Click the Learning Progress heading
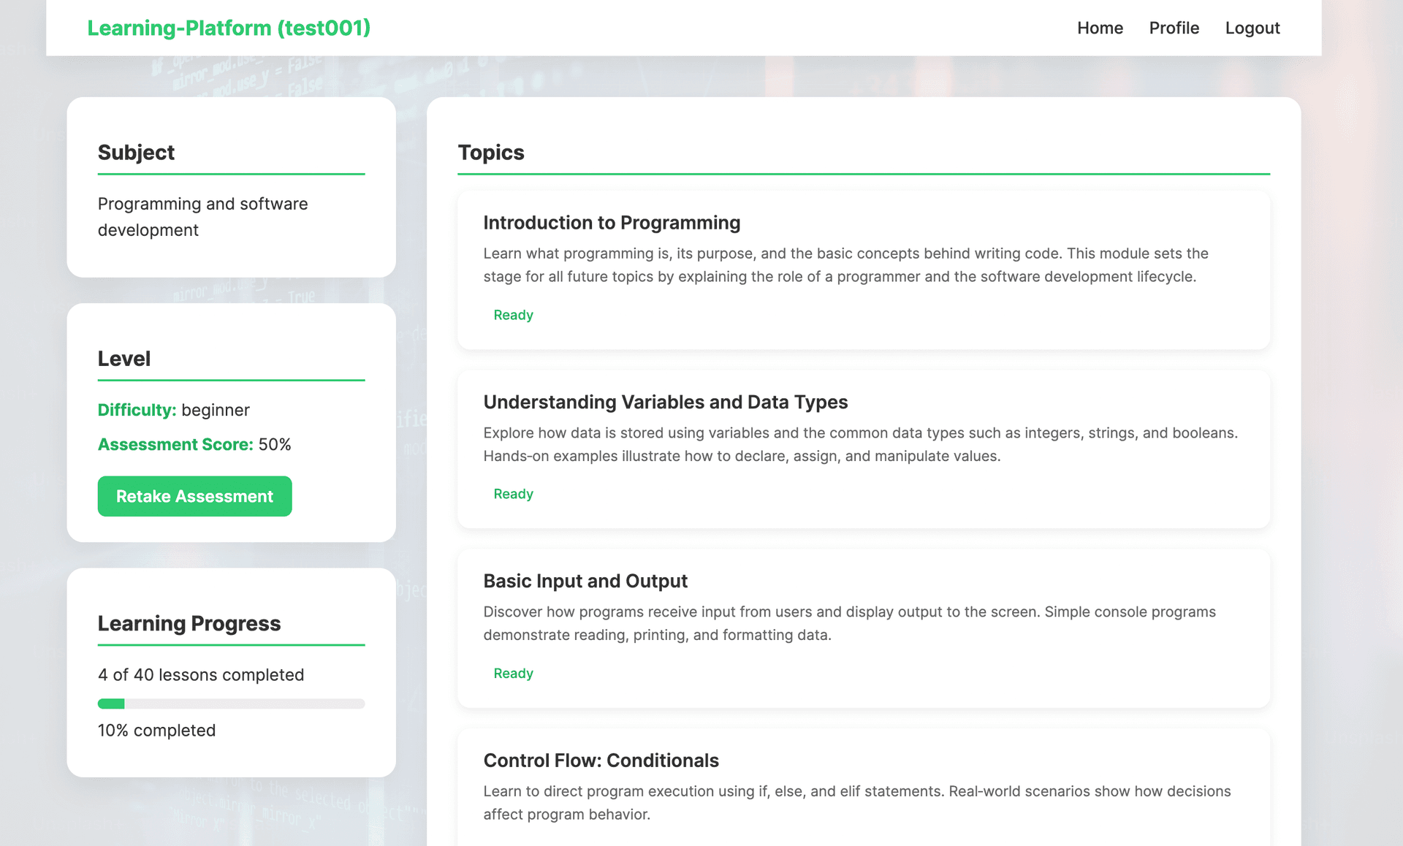The height and width of the screenshot is (846, 1403). coord(189,623)
